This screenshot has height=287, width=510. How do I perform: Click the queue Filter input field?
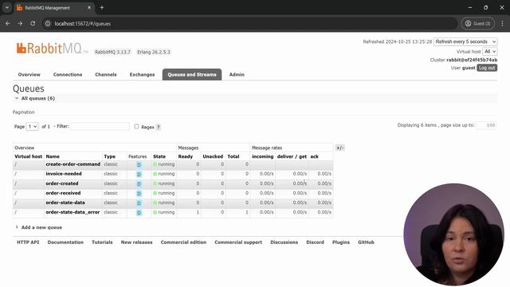(x=100, y=126)
